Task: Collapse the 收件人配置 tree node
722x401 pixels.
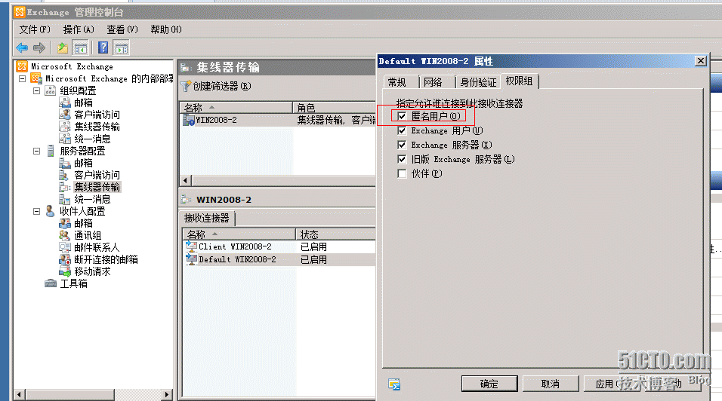Action: tap(37, 211)
